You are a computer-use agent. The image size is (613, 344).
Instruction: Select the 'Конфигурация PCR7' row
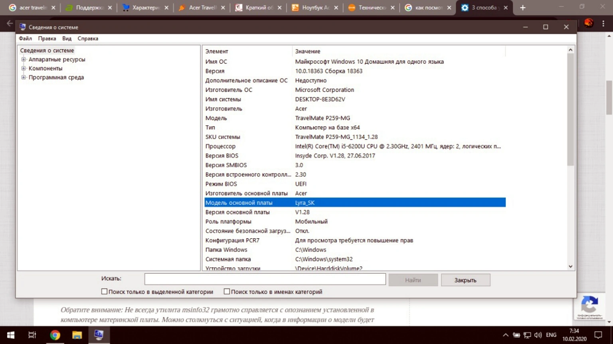click(355, 240)
